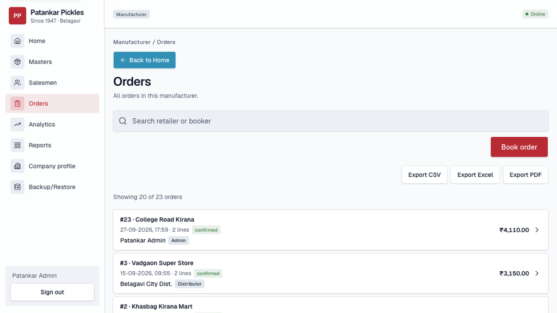Open the Home menu item

[52, 41]
